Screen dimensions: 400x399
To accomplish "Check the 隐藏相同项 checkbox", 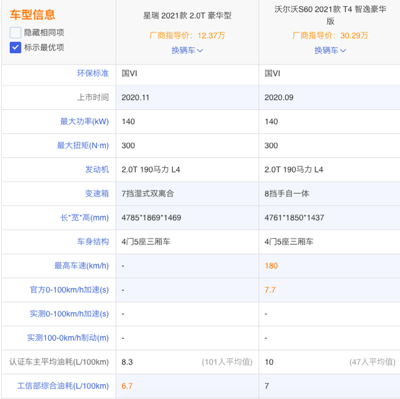I will click(x=16, y=33).
